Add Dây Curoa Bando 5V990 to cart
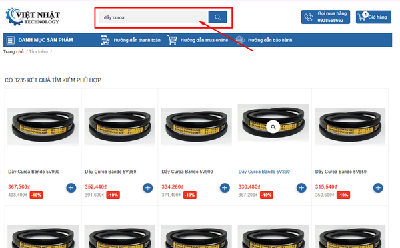Image resolution: width=400 pixels, height=248 pixels. tap(71, 188)
